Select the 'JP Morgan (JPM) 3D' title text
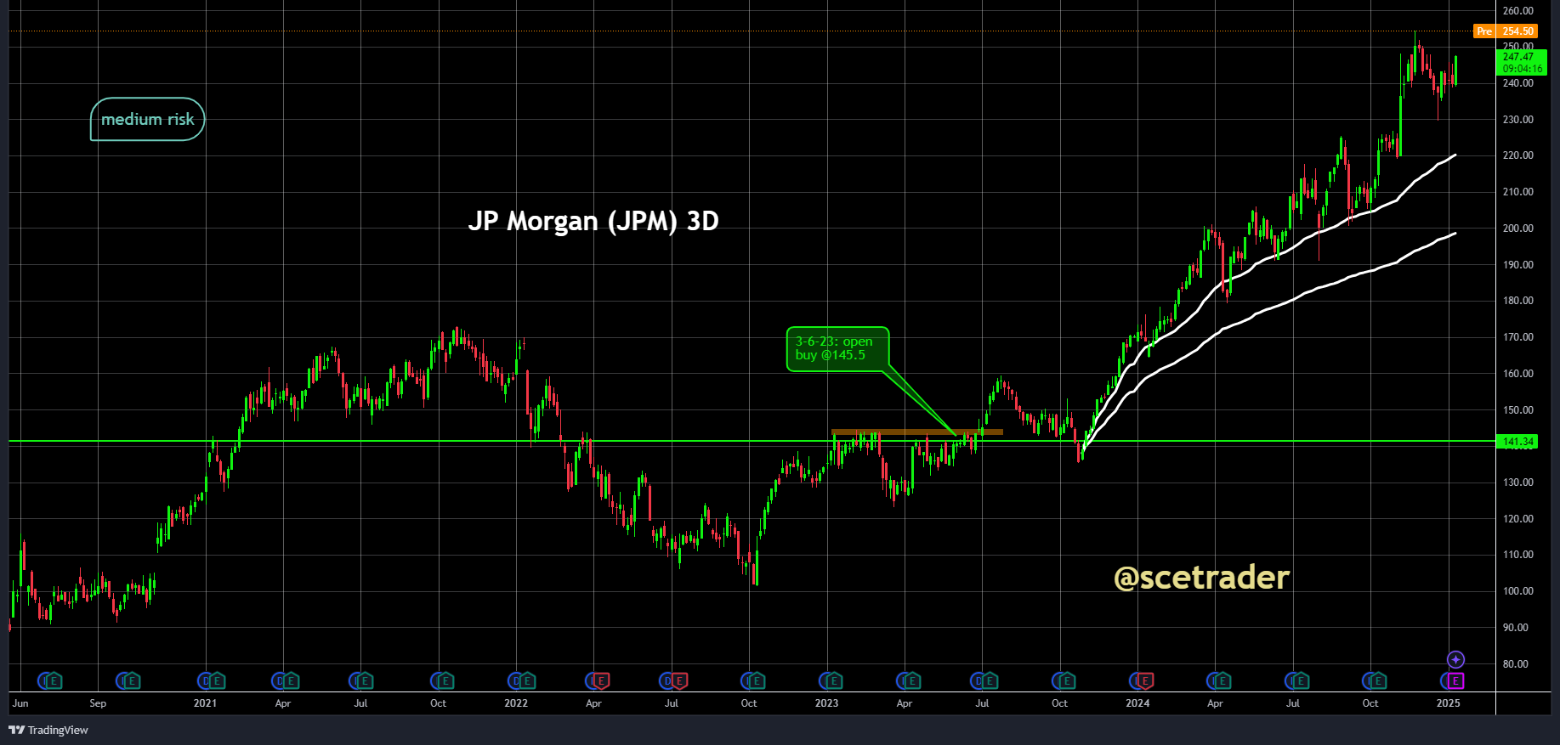This screenshot has height=745, width=1560. [593, 221]
